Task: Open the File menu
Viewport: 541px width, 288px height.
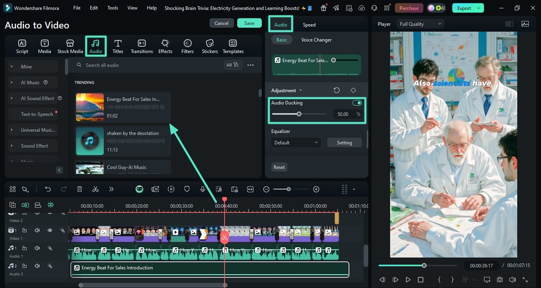Action: 77,8
